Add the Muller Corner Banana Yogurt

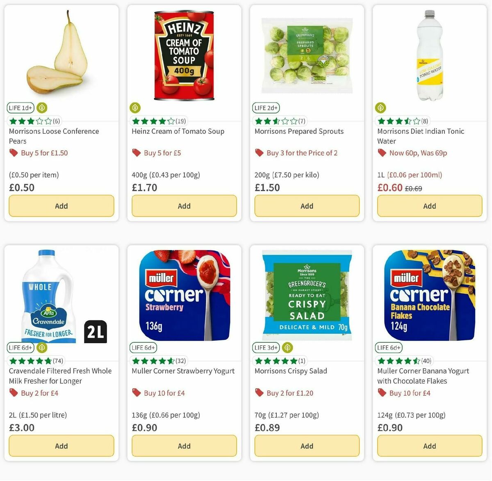click(429, 446)
